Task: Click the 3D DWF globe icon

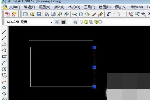Action: [x=66, y=14]
